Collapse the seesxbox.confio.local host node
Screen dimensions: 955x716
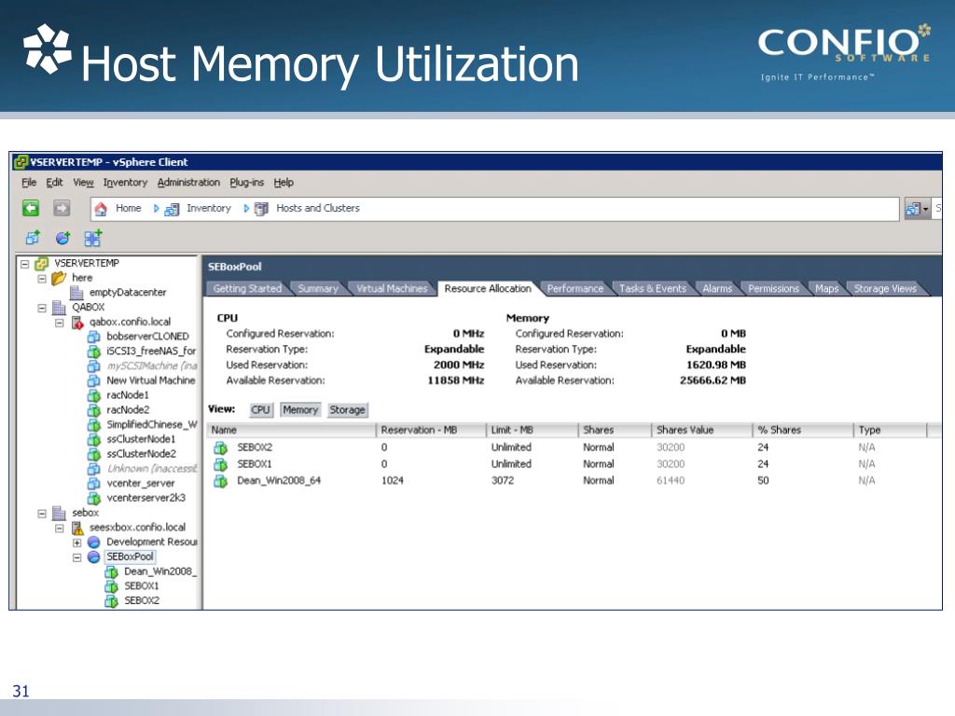tap(60, 529)
